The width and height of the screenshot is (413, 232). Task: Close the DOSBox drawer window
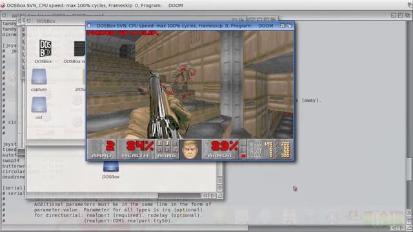29,21
